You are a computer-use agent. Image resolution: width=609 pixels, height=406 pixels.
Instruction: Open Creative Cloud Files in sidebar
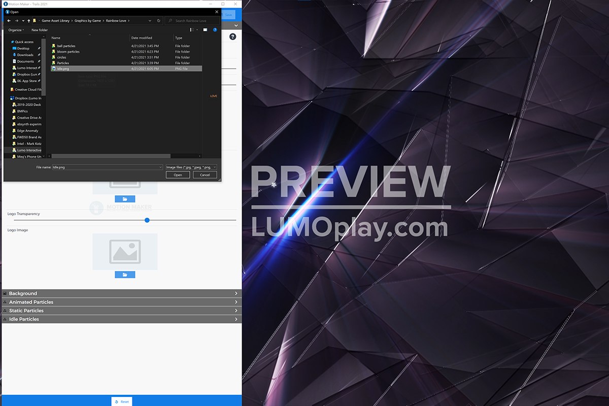[x=28, y=90]
